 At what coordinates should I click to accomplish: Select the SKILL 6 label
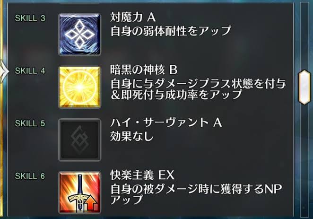[x=30, y=176]
